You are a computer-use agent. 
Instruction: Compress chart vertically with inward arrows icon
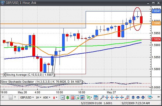point(122,97)
